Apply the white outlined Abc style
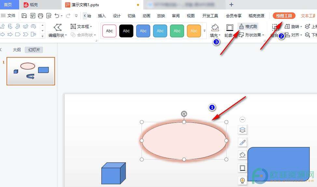 coord(109,31)
